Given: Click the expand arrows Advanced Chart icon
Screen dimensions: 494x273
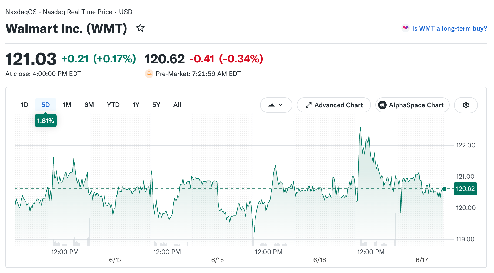Looking at the screenshot, I should 308,105.
